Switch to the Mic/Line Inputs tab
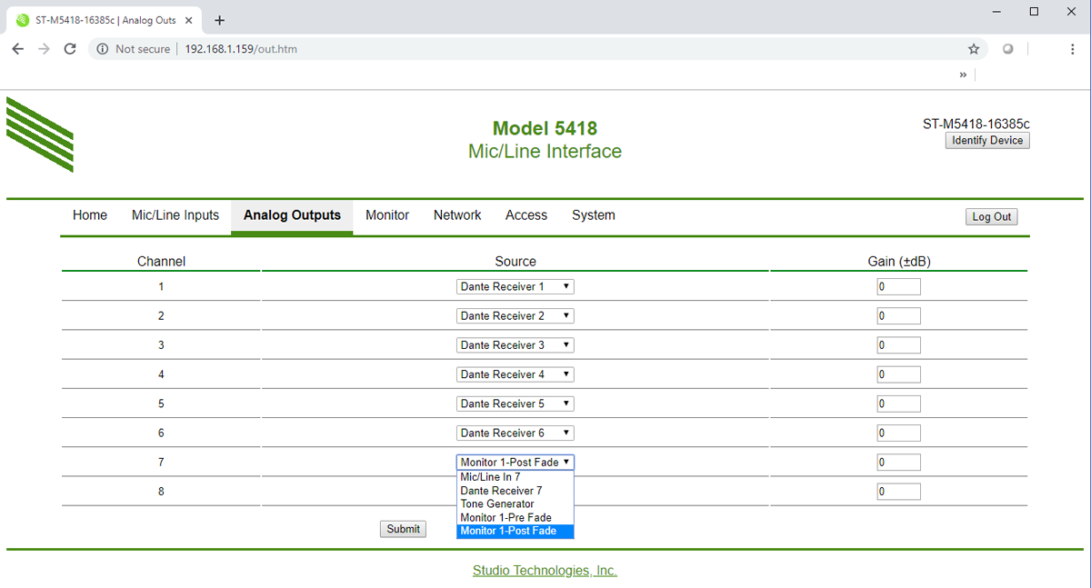Screen dimensions: 1091x588 click(x=175, y=215)
